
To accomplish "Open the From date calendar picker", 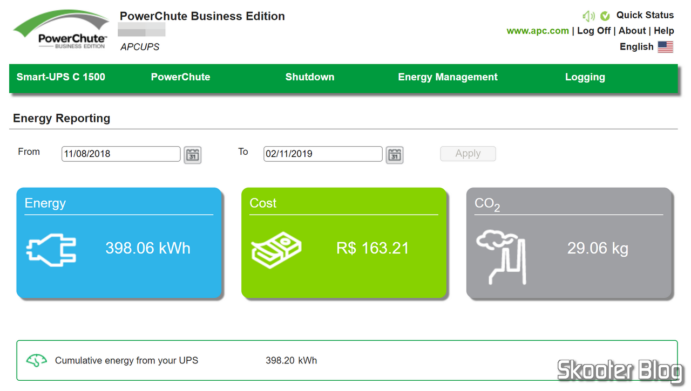I will click(x=193, y=155).
